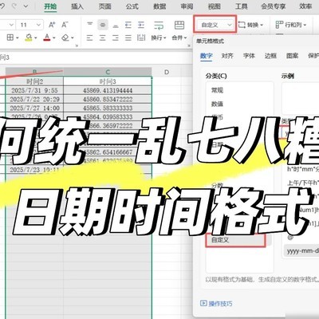Open the font size 11 dropdown
Viewport: 319px width, 319px height.
39,25
